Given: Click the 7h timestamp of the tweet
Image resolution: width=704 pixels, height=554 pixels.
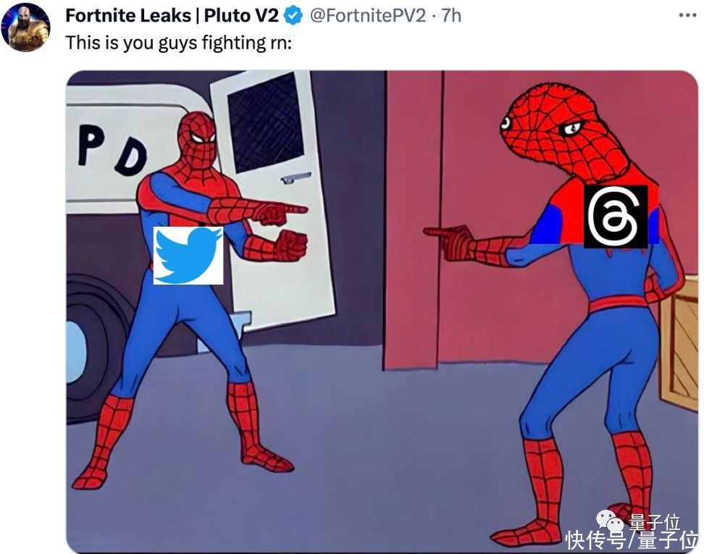Looking at the screenshot, I should (451, 16).
